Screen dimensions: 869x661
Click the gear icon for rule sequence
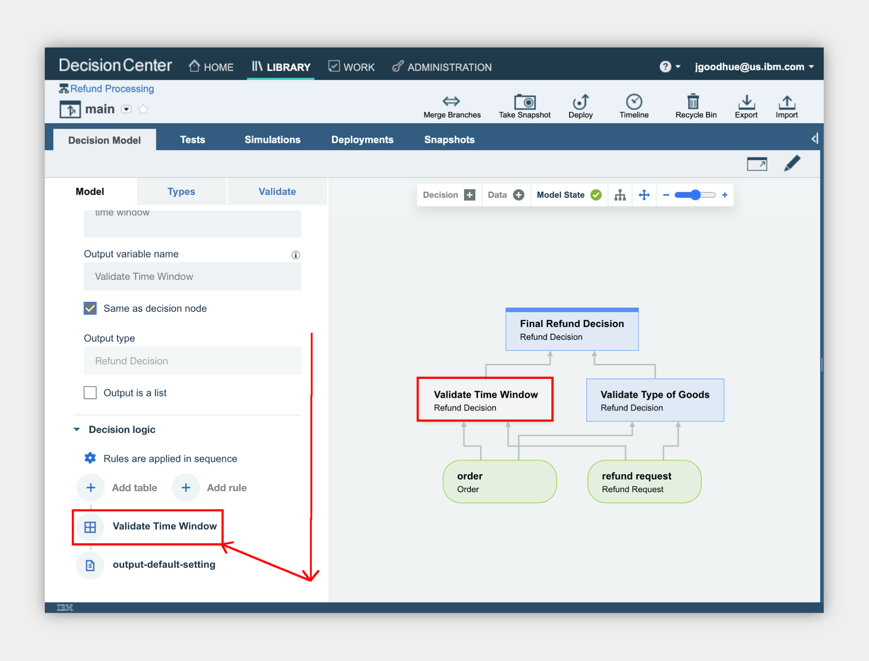(x=90, y=458)
